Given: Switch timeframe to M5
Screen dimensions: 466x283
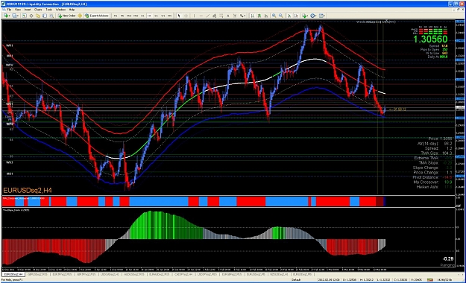Looking at the screenshot, I should click(x=122, y=16).
